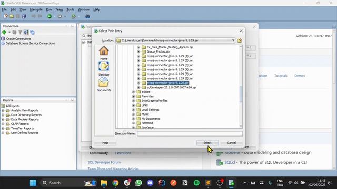Select the My Documents folder
Image resolution: width=337 pixels, height=189 pixels.
point(151,119)
